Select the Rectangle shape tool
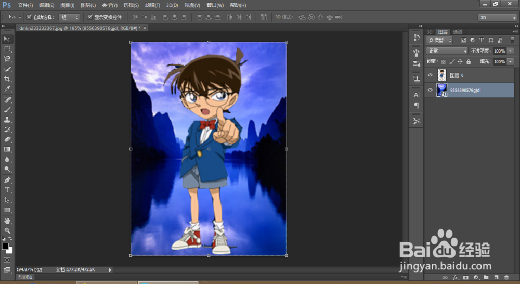 click(x=7, y=210)
